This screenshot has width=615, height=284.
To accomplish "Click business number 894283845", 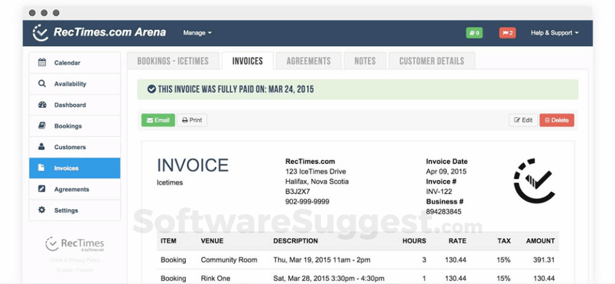I will tap(443, 212).
